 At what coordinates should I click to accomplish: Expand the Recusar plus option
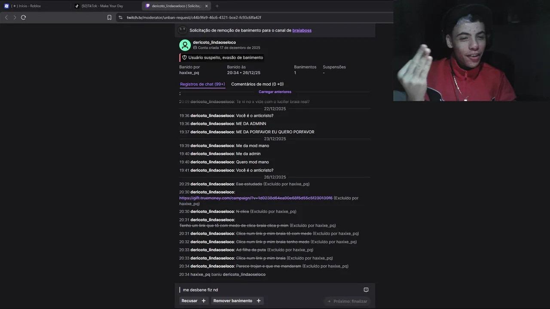pos(204,301)
